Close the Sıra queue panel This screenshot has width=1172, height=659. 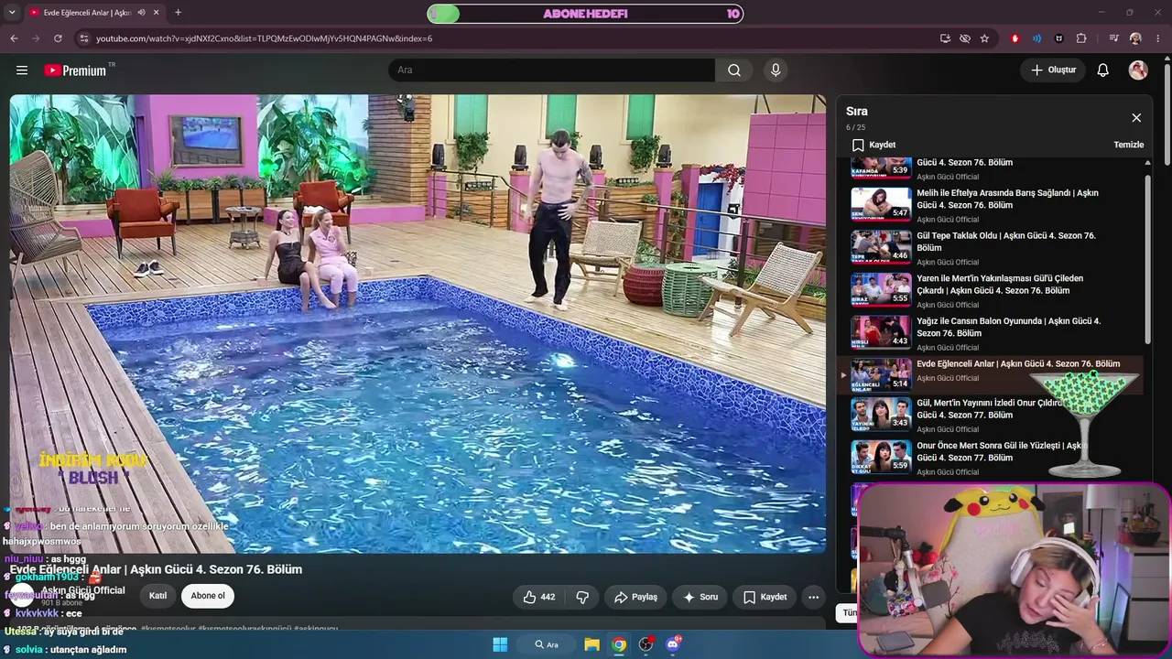coord(1136,118)
